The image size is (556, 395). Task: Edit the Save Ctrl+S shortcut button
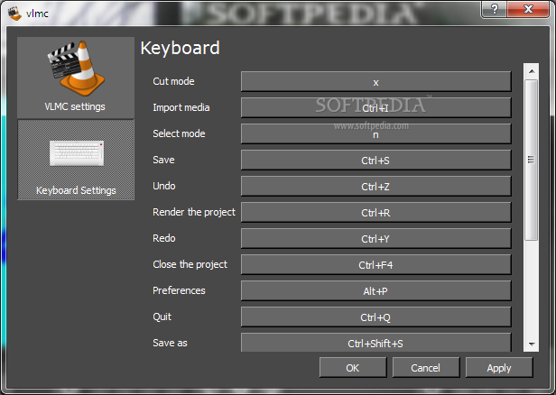pos(375,161)
